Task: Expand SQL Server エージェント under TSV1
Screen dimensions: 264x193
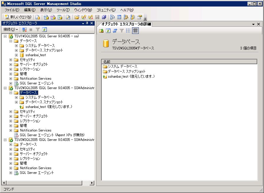Action: 11,83
